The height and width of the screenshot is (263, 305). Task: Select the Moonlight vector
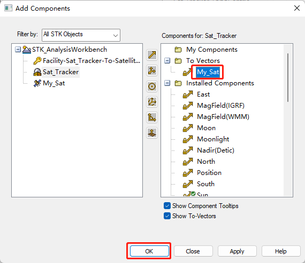pyautogui.click(x=213, y=139)
